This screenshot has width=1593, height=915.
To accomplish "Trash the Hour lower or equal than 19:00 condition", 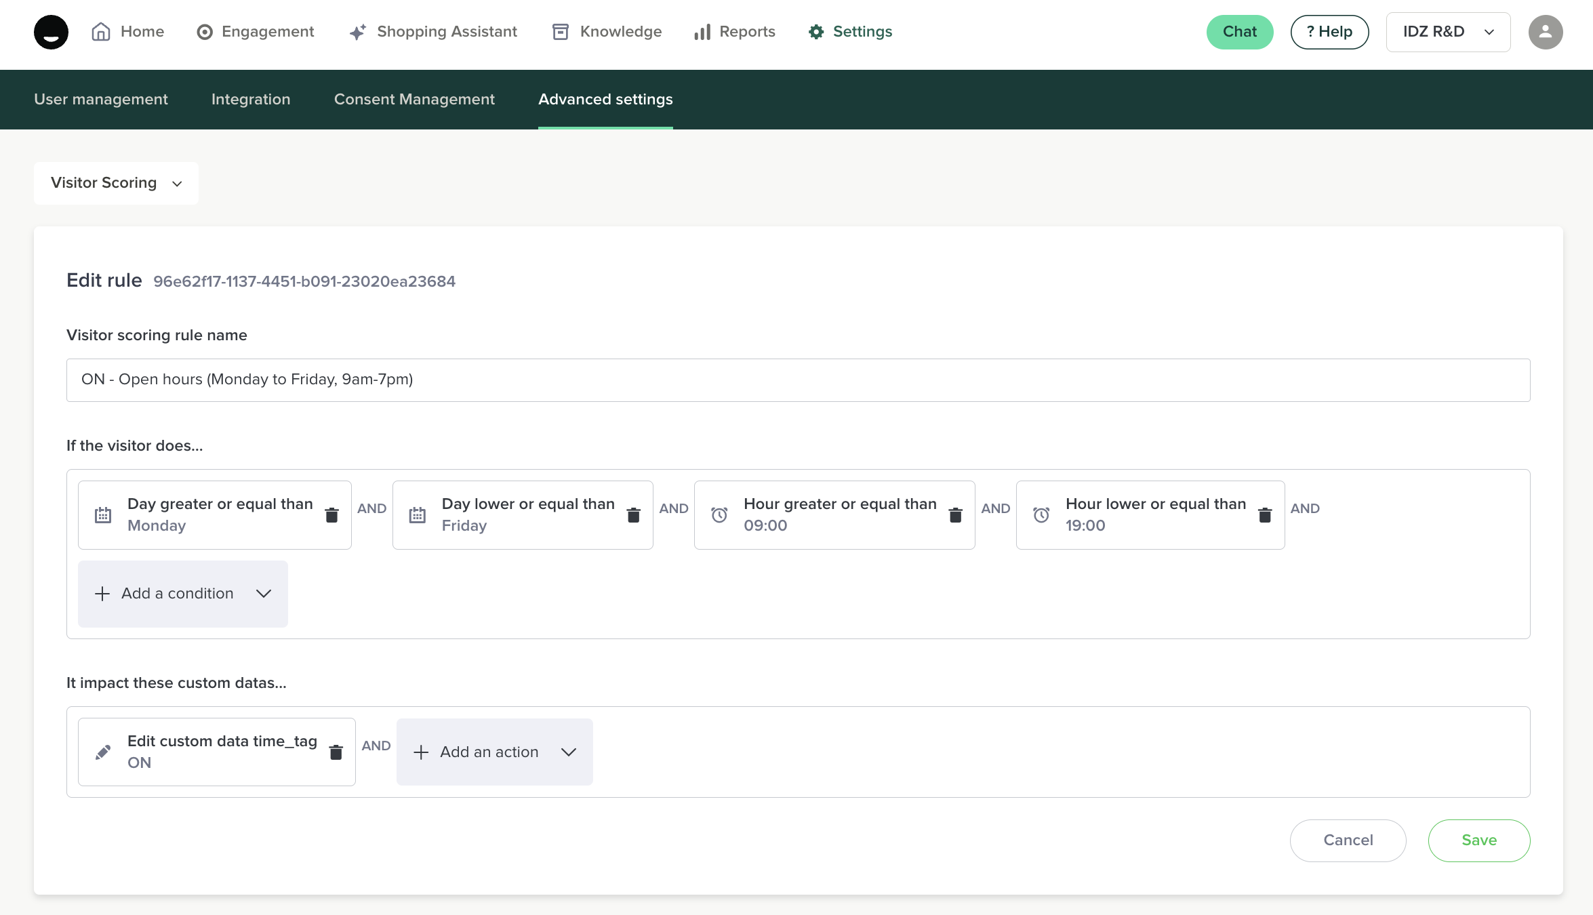I will click(1264, 515).
